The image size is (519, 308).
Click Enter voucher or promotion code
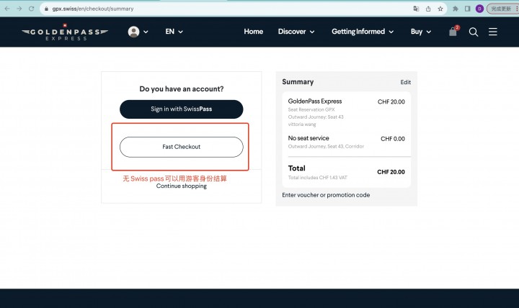326,195
